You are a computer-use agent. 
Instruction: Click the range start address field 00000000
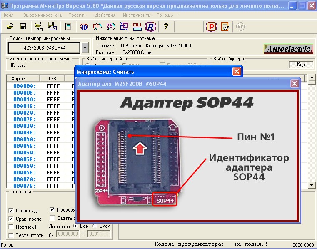coord(67,234)
